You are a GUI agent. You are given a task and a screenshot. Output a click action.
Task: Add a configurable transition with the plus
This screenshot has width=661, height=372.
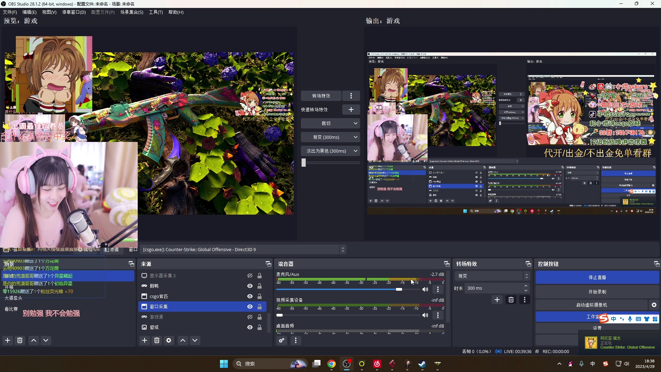(x=497, y=300)
